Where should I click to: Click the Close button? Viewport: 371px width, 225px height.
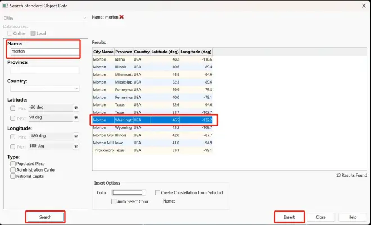click(320, 217)
